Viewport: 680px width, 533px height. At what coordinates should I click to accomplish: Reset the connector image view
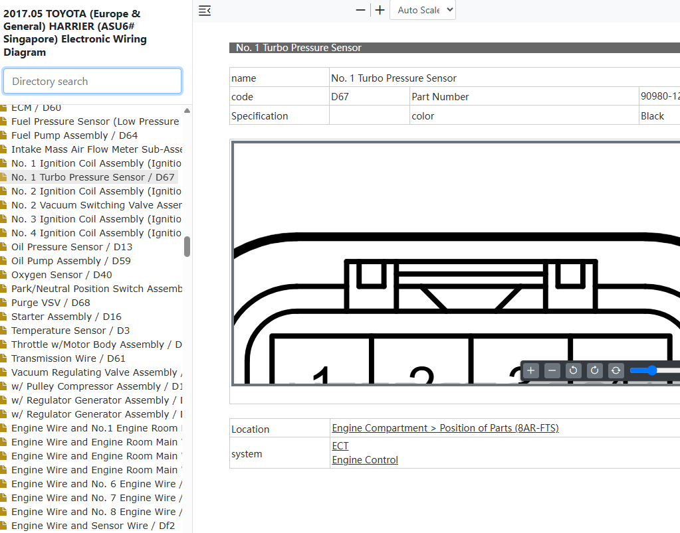click(x=616, y=370)
